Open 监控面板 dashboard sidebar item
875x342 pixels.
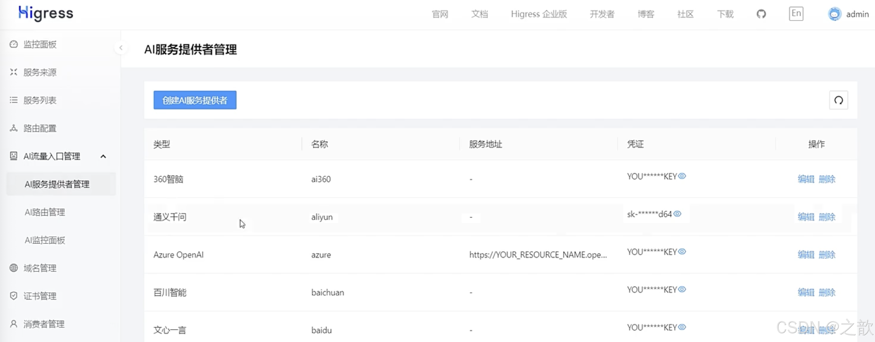coord(40,45)
